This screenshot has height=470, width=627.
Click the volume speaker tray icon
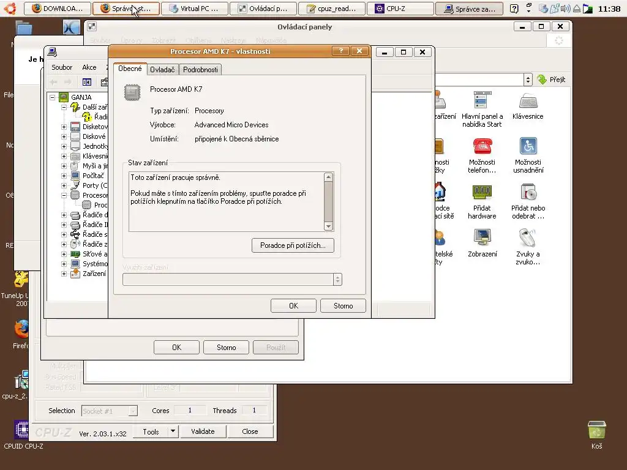pyautogui.click(x=565, y=9)
